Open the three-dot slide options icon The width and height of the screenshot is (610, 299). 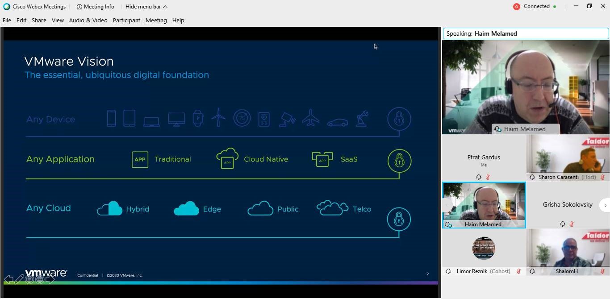40,279
